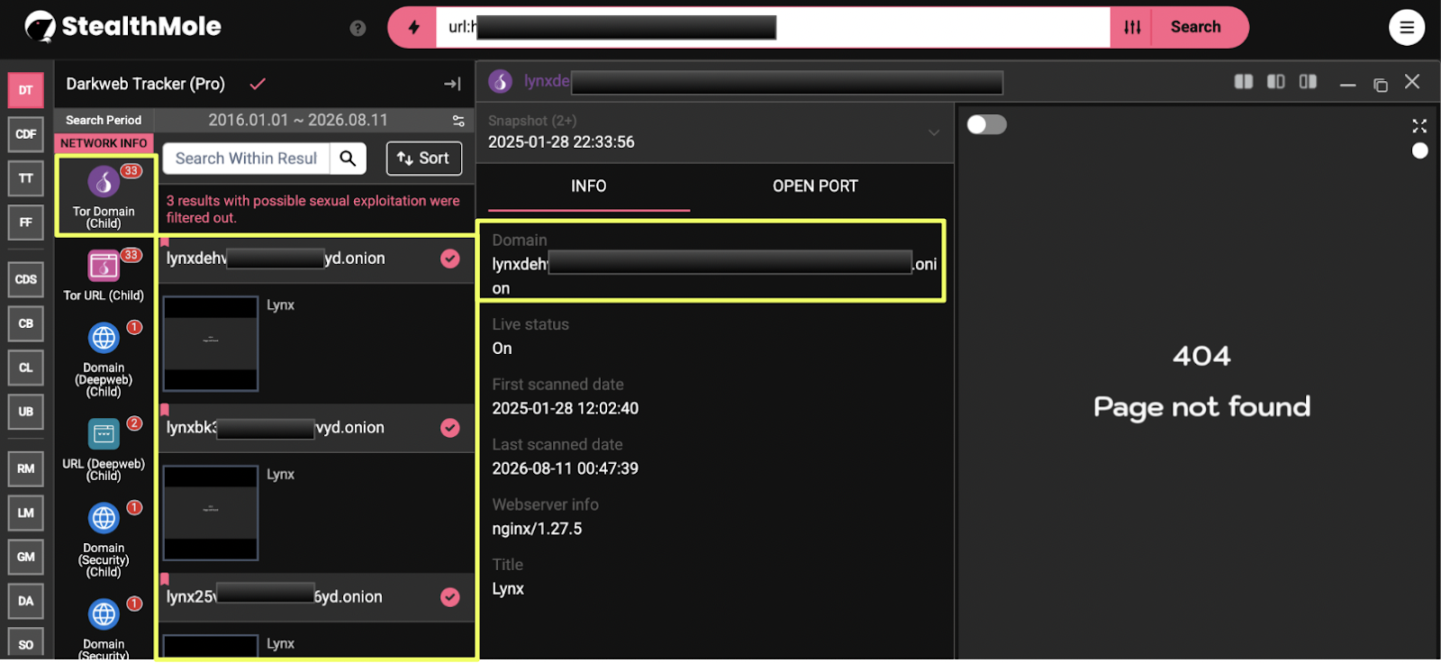1441x663 pixels.
Task: Click the Search button
Action: click(x=1196, y=27)
